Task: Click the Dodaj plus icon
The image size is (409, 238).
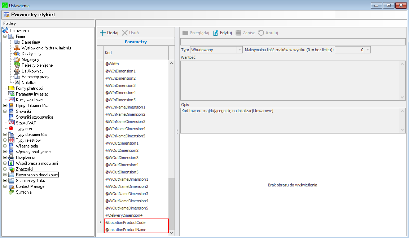Action: point(103,33)
